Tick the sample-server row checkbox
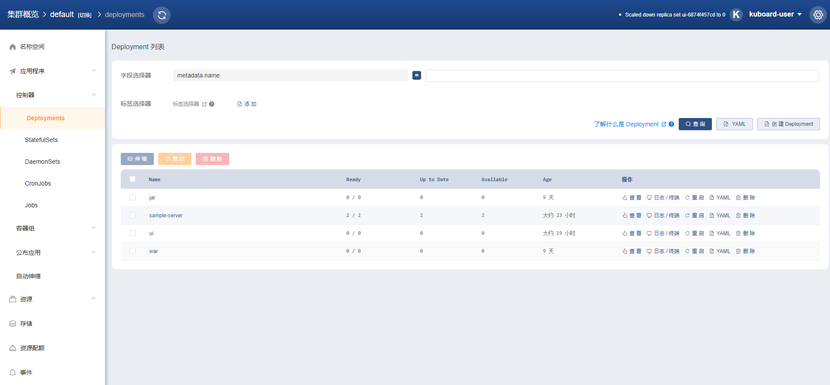Viewport: 830px width, 385px height. [x=133, y=215]
